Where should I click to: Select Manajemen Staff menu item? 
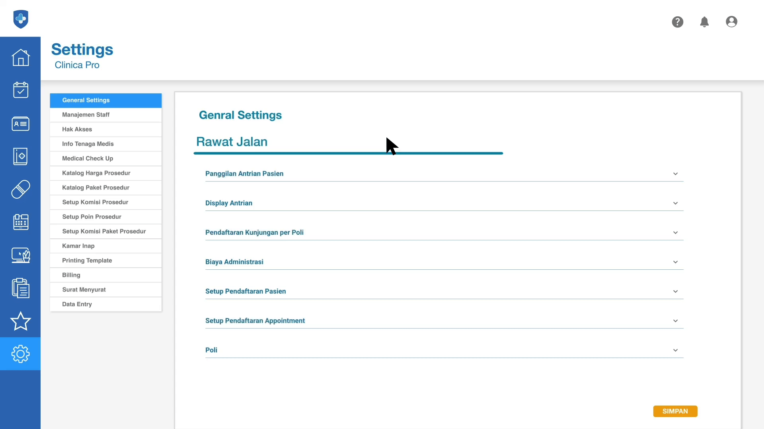tap(86, 115)
